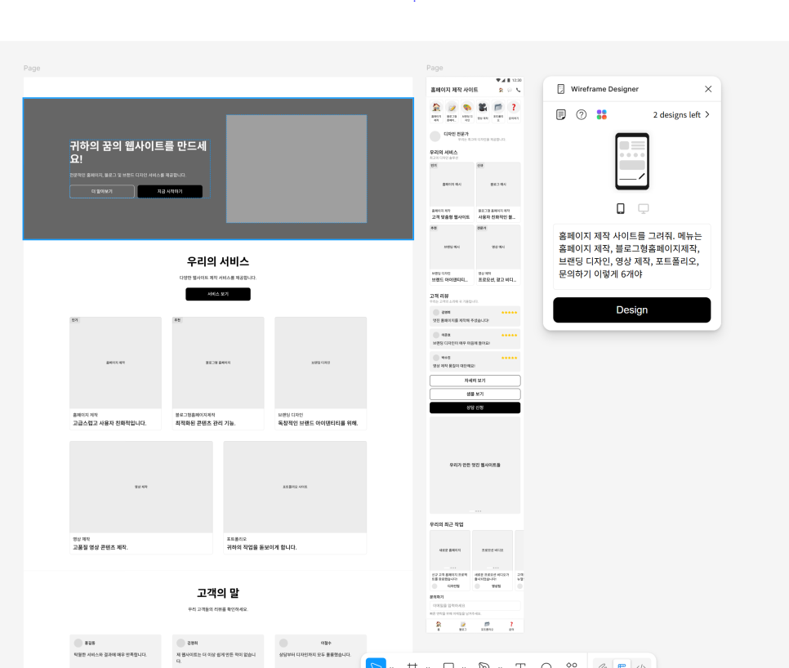Image resolution: width=789 pixels, height=668 pixels.
Task: Close the Wireframe Designer panel
Action: pos(708,89)
